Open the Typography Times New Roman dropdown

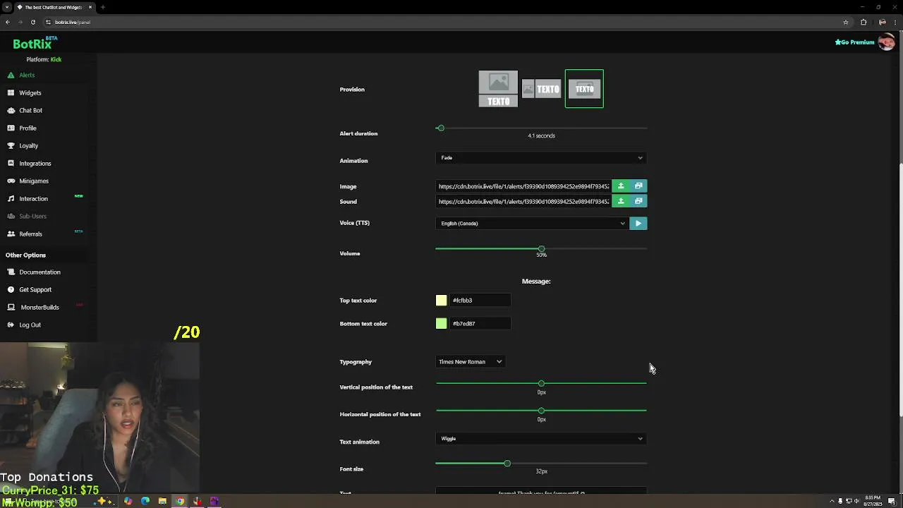pyautogui.click(x=471, y=361)
